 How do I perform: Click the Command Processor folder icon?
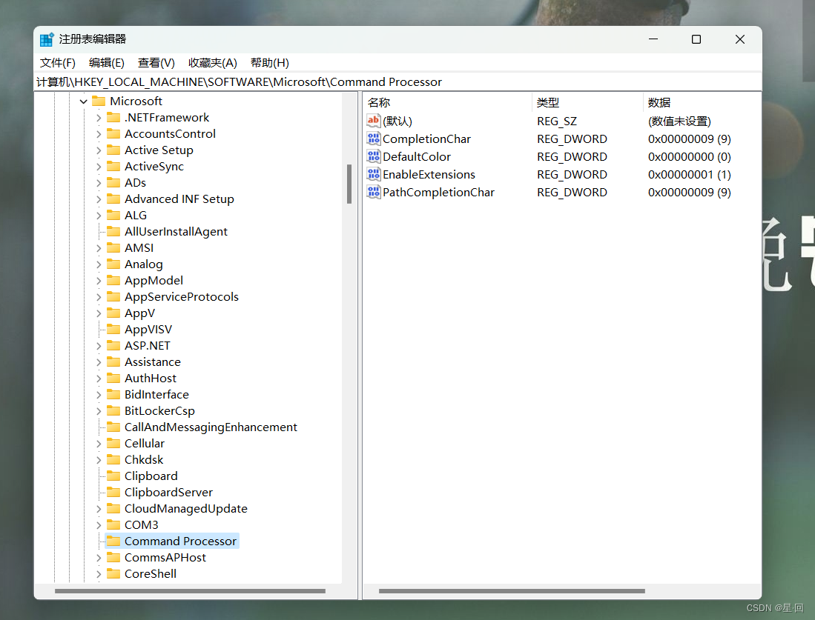coord(113,541)
